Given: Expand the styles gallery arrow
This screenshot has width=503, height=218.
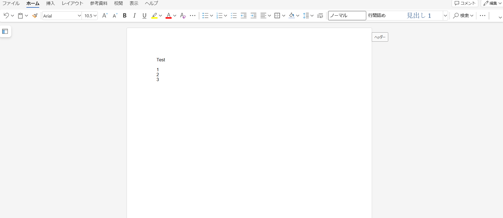Looking at the screenshot, I should 445,16.
